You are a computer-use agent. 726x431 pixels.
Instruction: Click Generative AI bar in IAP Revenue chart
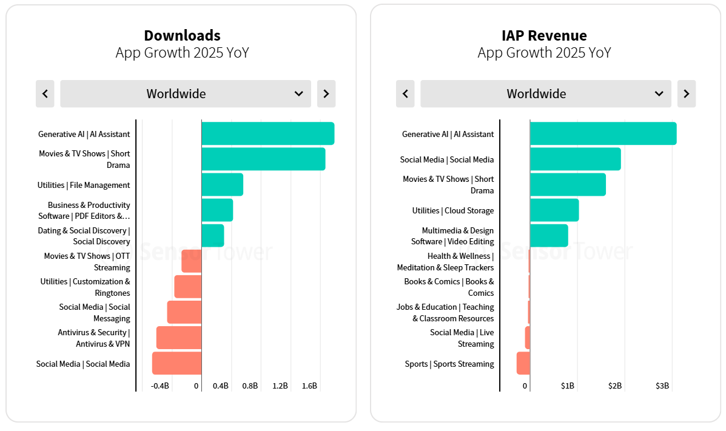pyautogui.click(x=603, y=134)
